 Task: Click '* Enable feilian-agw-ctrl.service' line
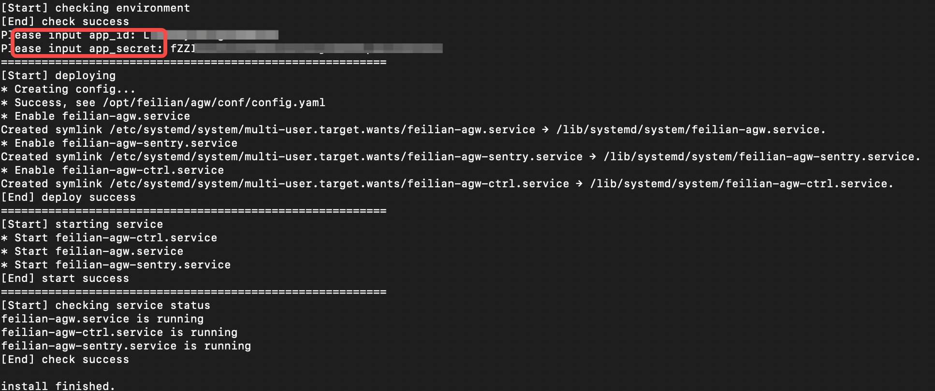[x=113, y=170]
